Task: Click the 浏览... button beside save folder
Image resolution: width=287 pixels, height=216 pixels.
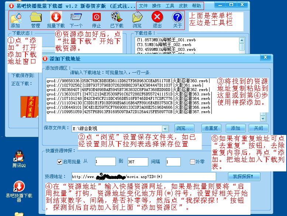Action: point(184,128)
